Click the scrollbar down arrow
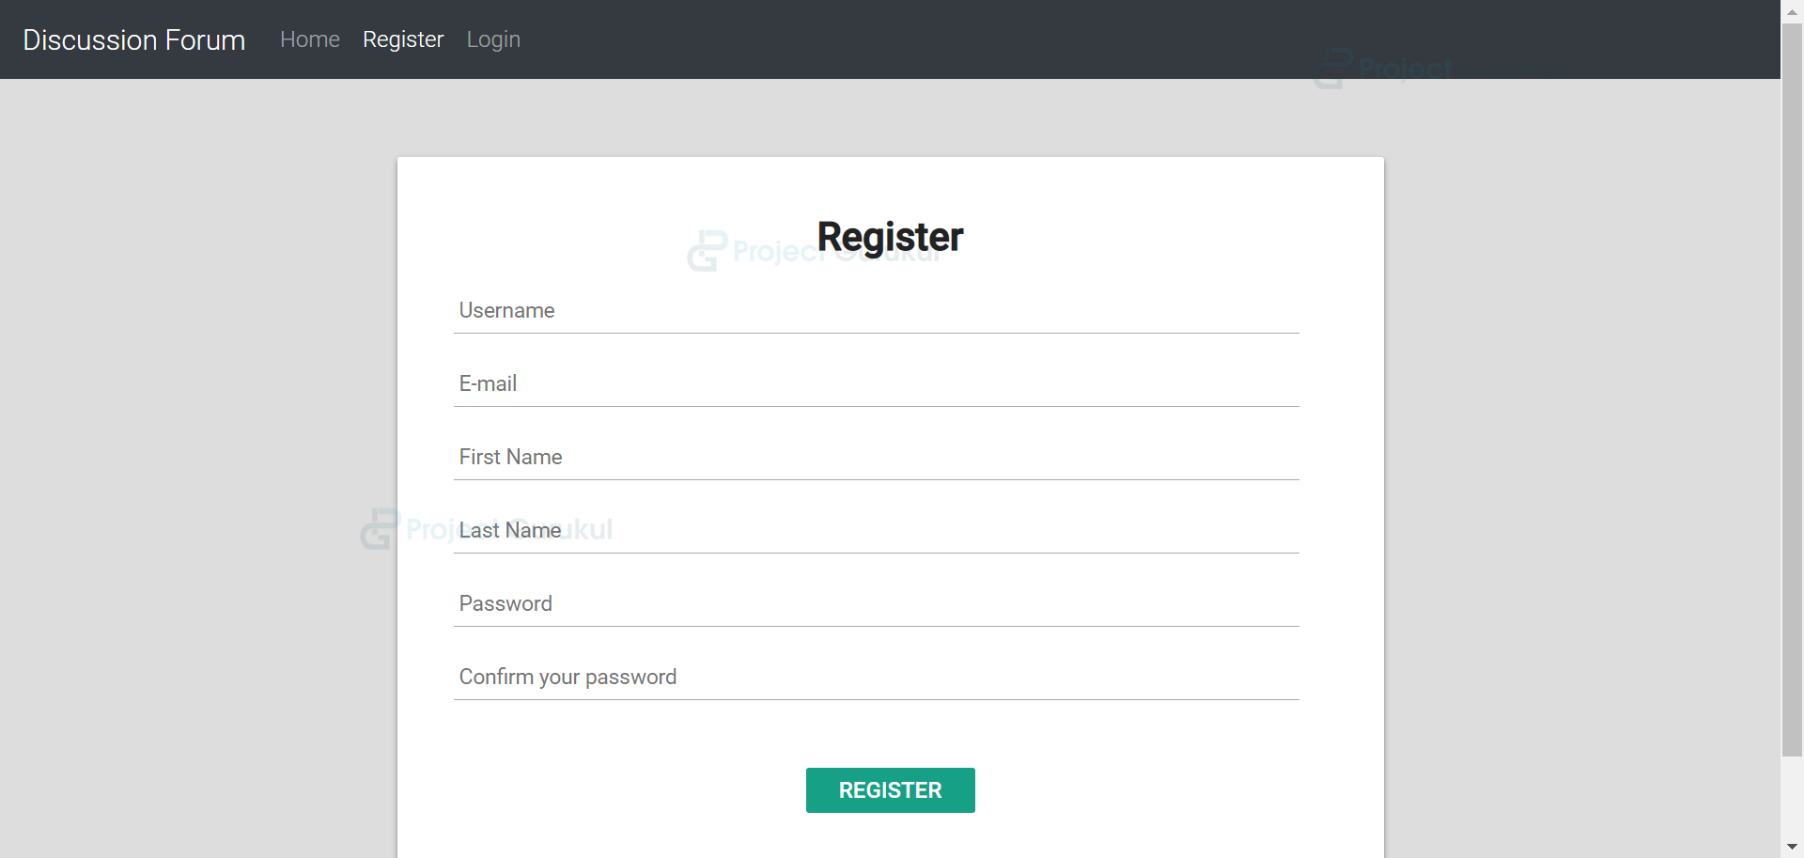Image resolution: width=1804 pixels, height=858 pixels. tap(1793, 848)
